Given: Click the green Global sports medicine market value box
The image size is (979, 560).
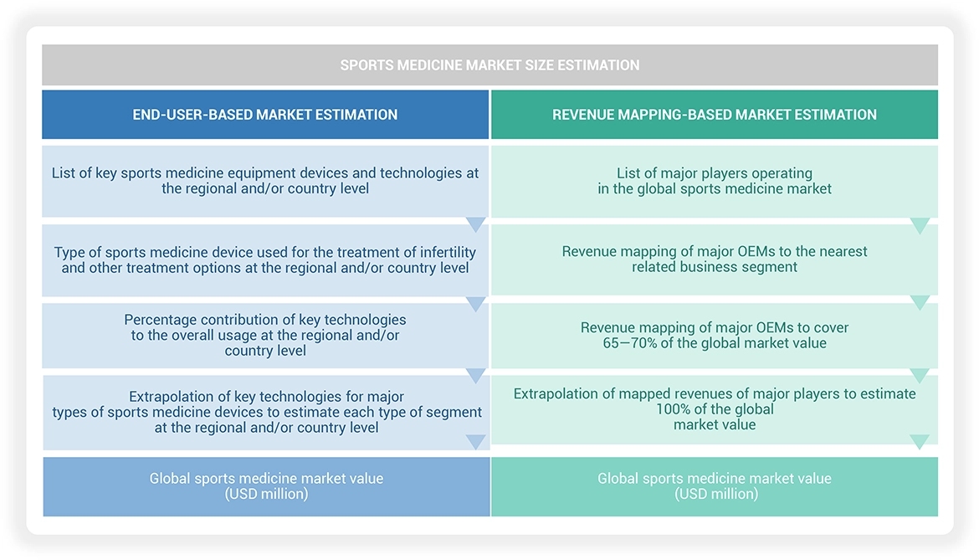Looking at the screenshot, I should tap(715, 486).
